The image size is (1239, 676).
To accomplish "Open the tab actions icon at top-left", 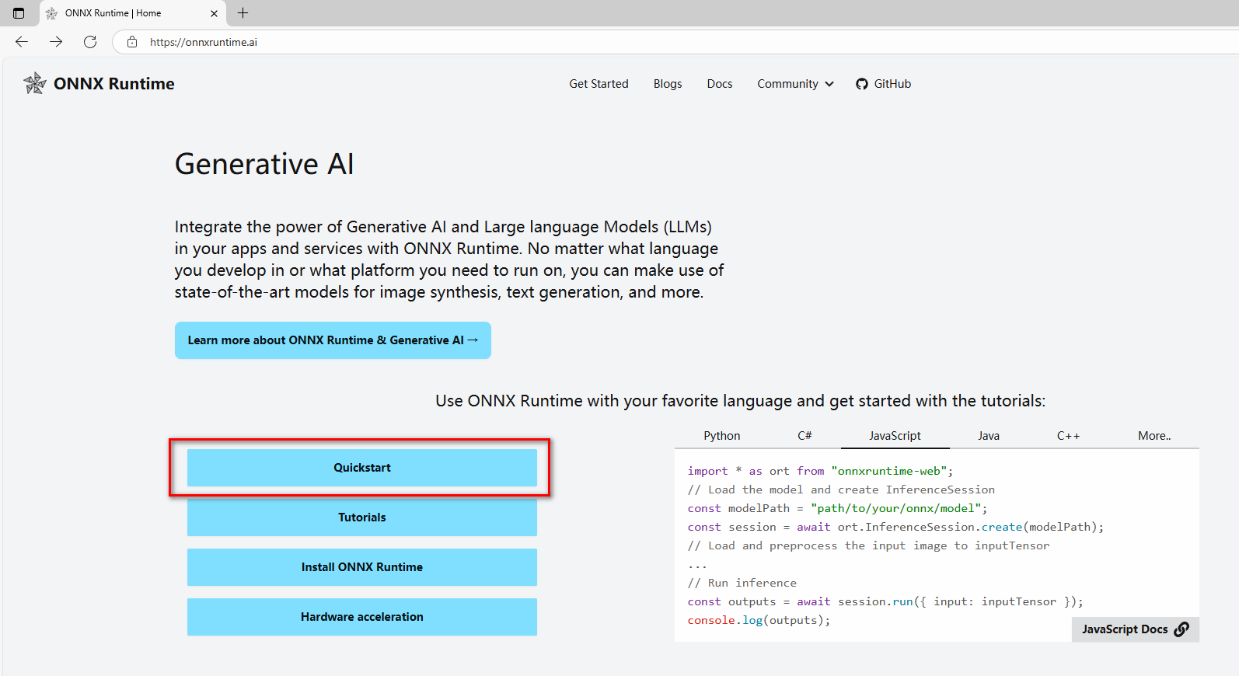I will tap(19, 13).
